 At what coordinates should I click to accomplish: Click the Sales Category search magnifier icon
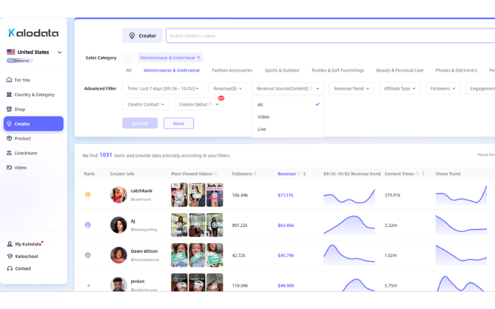point(128,57)
